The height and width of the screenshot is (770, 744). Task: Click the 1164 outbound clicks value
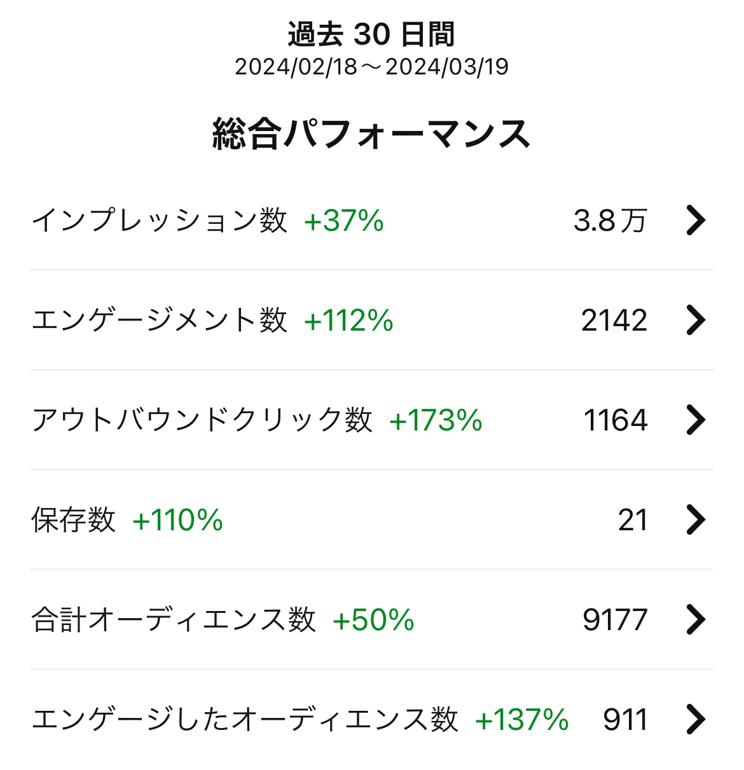[x=616, y=420]
